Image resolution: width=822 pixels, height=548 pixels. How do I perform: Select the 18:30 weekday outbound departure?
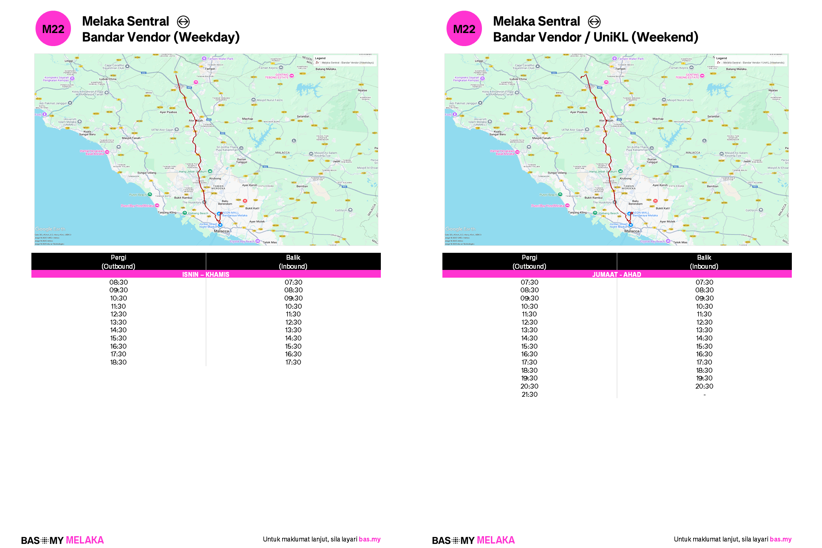(118, 362)
